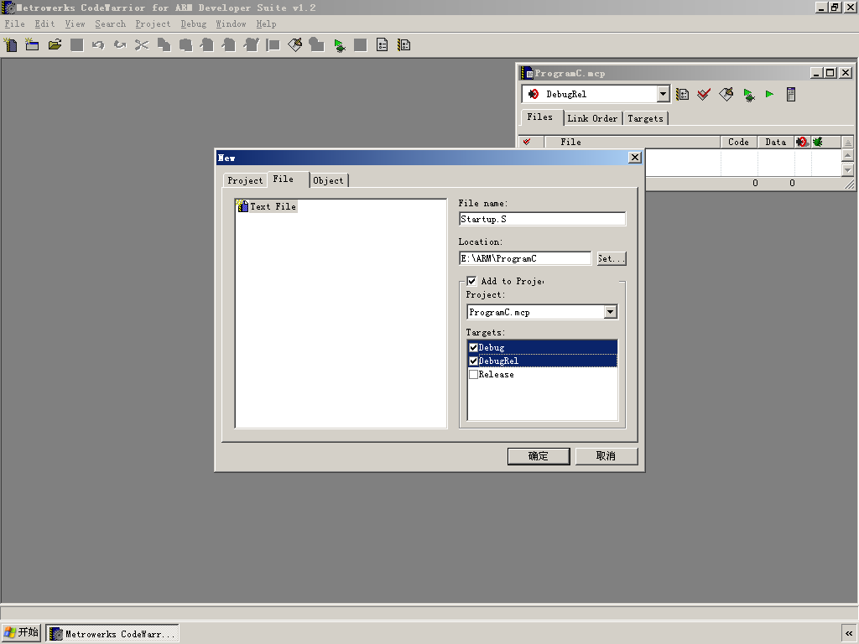The width and height of the screenshot is (859, 644).
Task: Click the File column header
Action: 633,142
